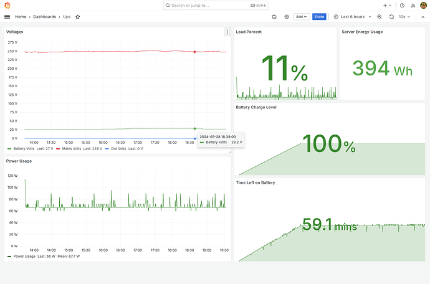Toggle Power Usage series in legend
The height and width of the screenshot is (284, 430).
(x=25, y=256)
